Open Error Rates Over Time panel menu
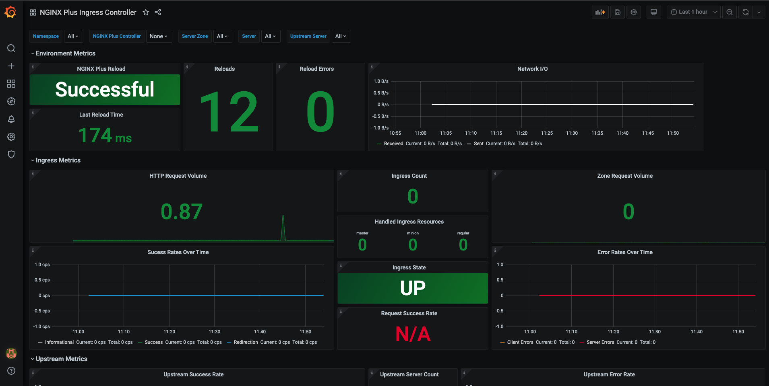Image resolution: width=769 pixels, height=386 pixels. click(625, 252)
